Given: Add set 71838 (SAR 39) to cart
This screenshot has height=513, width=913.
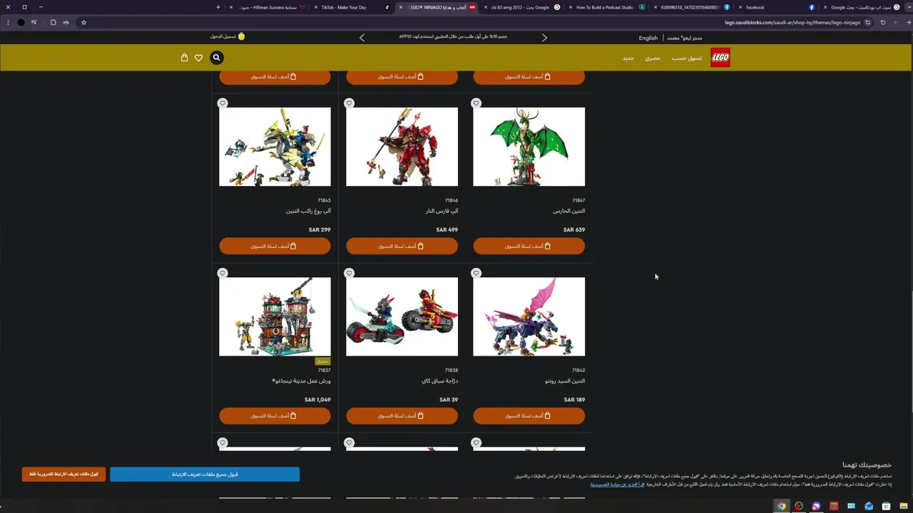Looking at the screenshot, I should pos(402,415).
